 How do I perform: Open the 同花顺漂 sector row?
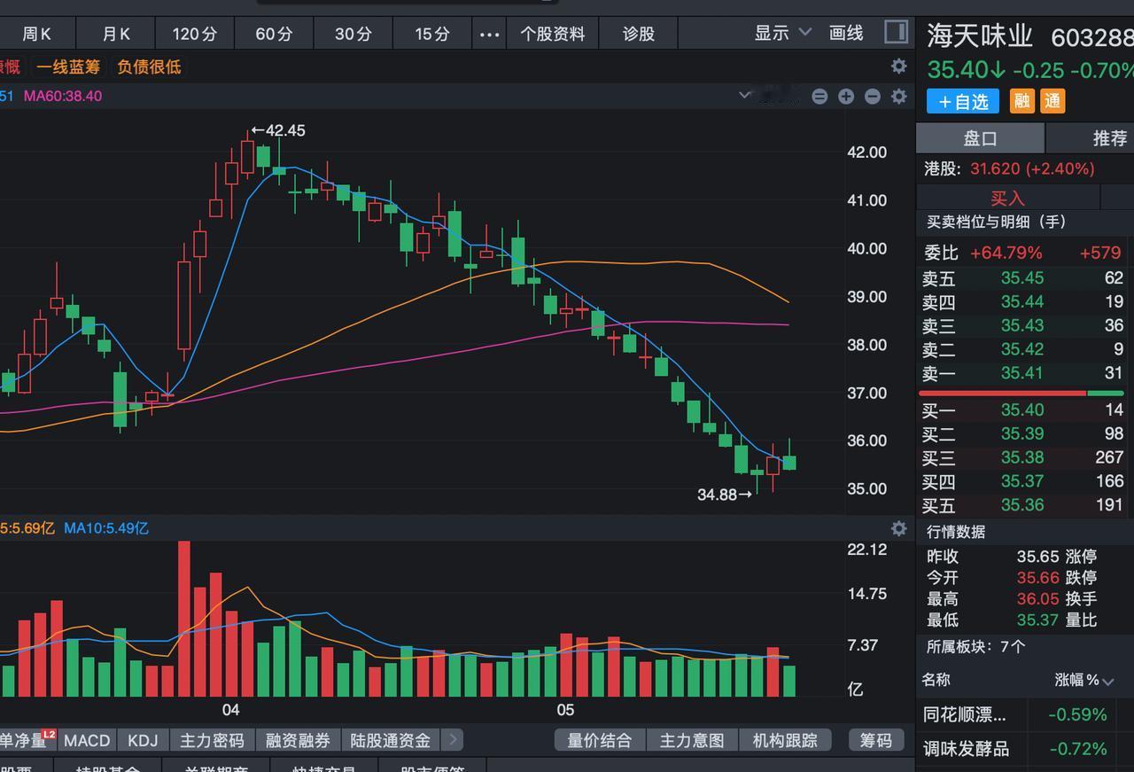click(1025, 714)
